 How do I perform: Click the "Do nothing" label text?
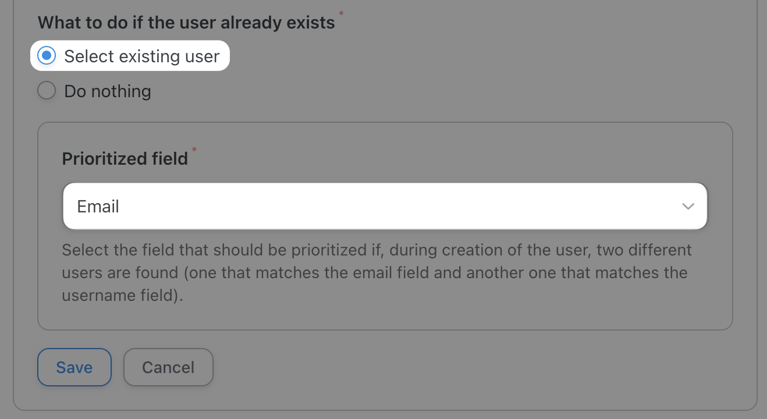point(108,91)
